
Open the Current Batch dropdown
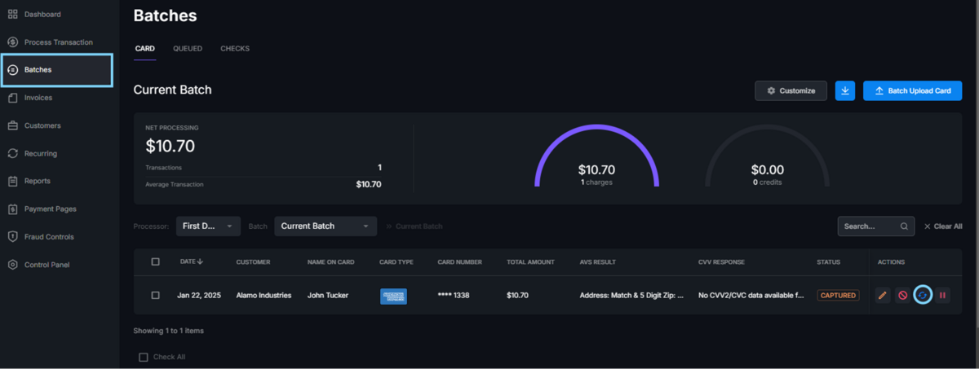[x=325, y=226]
